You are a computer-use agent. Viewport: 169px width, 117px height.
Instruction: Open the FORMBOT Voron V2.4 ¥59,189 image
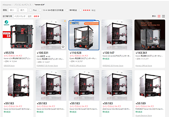[x=150, y=85]
